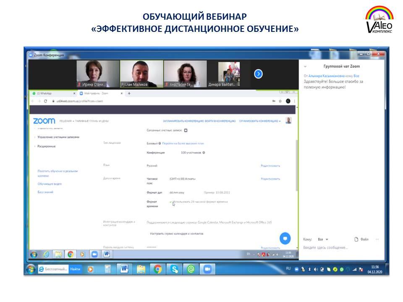
Task: Select Ирина Стани... video thumbnail
Action: [98, 74]
